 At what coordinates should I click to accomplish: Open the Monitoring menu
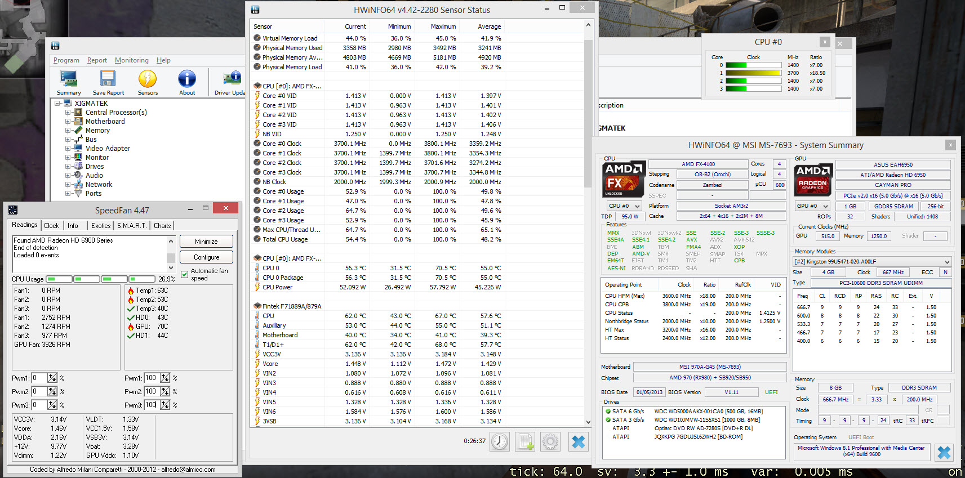132,60
